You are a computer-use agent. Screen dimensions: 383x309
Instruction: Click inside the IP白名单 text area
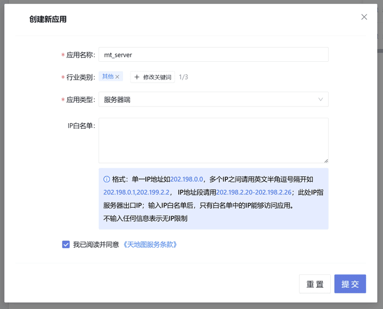[x=213, y=140]
